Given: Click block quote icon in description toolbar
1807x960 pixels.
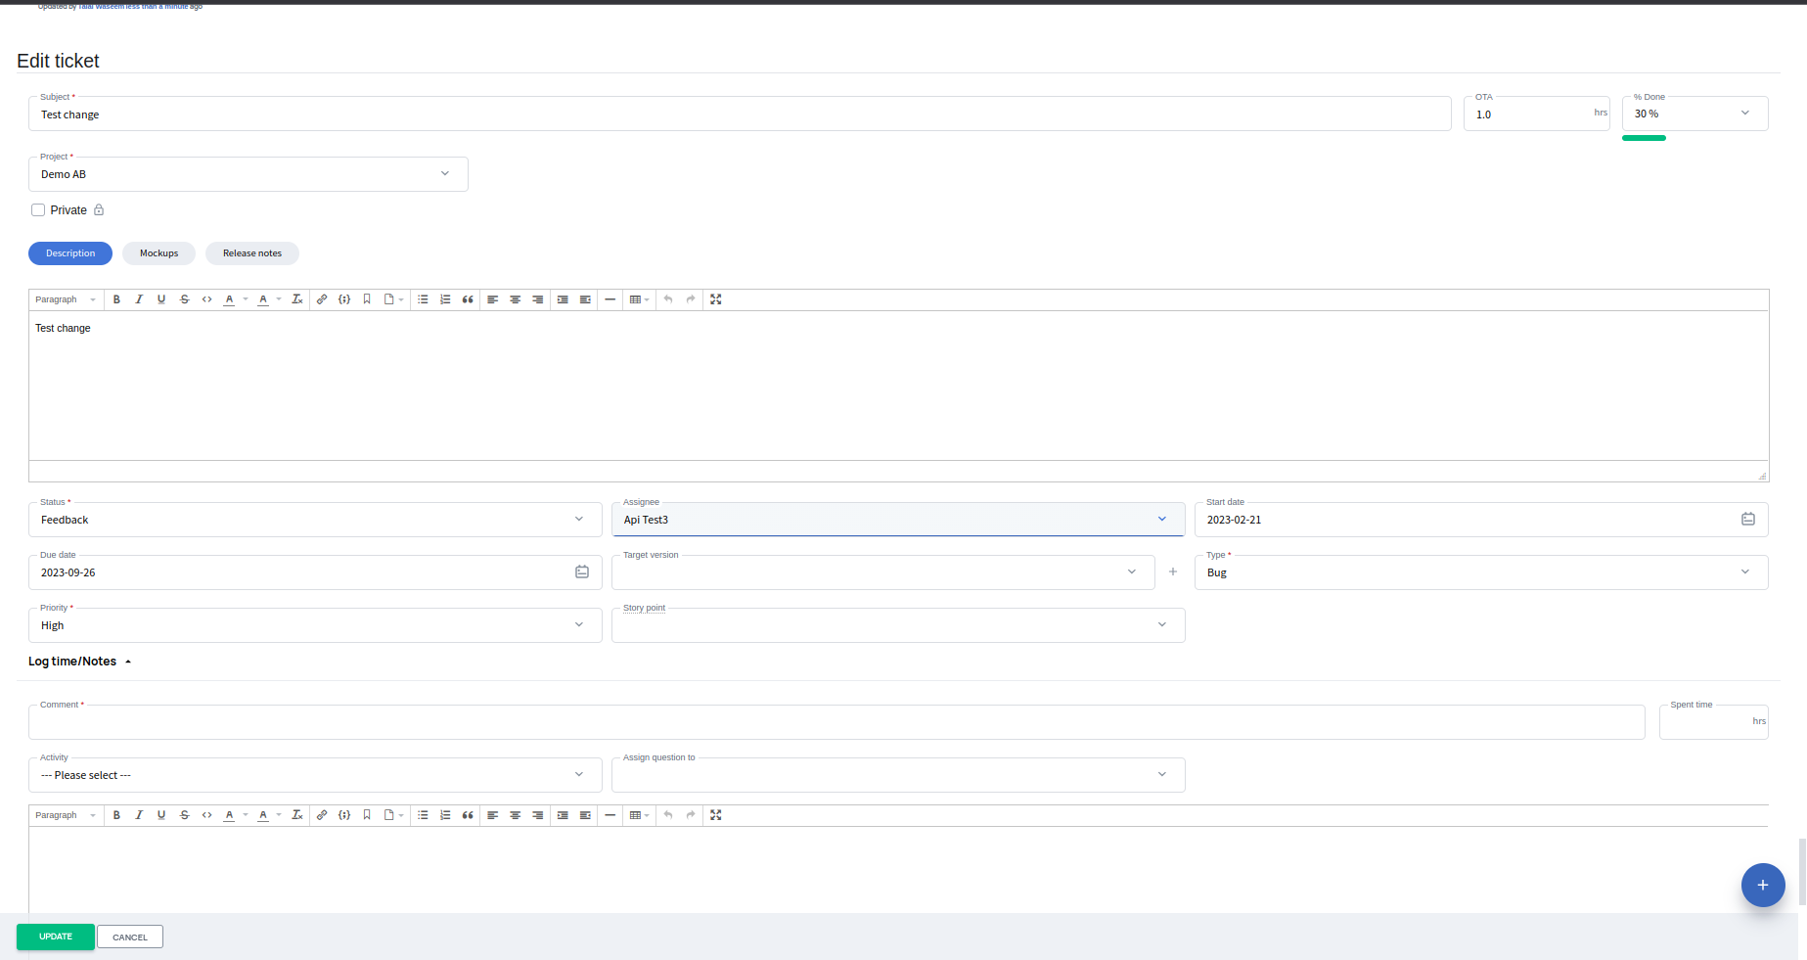Looking at the screenshot, I should coord(468,299).
